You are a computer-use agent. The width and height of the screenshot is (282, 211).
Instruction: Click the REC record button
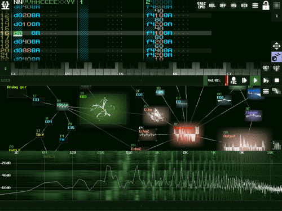pyautogui.click(x=233, y=80)
